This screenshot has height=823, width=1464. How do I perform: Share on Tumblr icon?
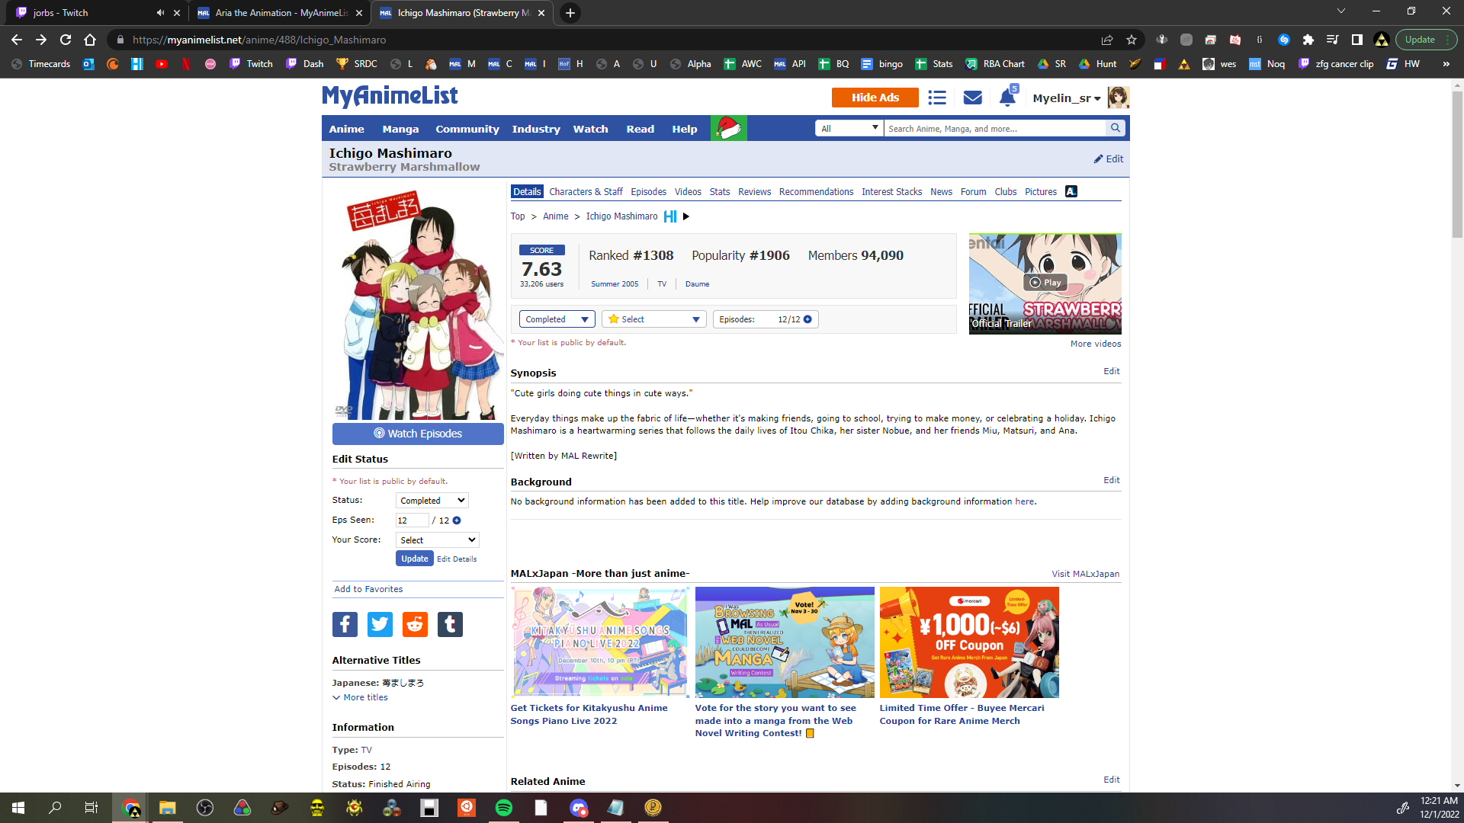point(450,624)
